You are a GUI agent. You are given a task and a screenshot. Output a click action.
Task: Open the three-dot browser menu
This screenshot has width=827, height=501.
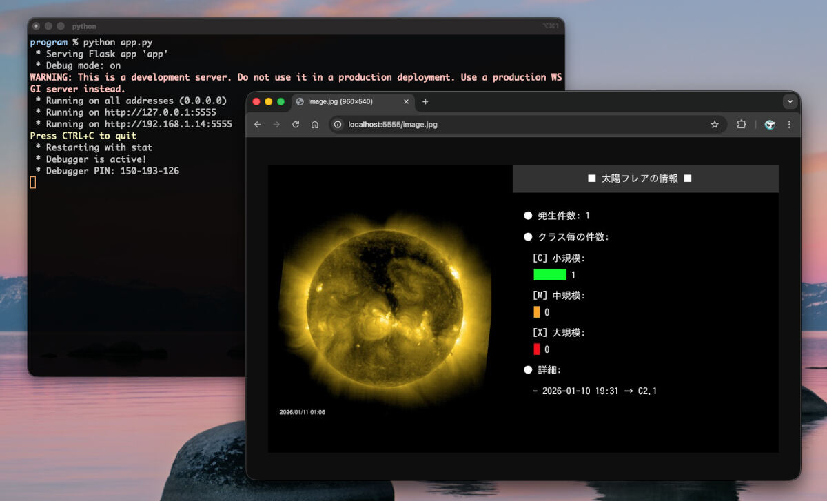pos(789,125)
